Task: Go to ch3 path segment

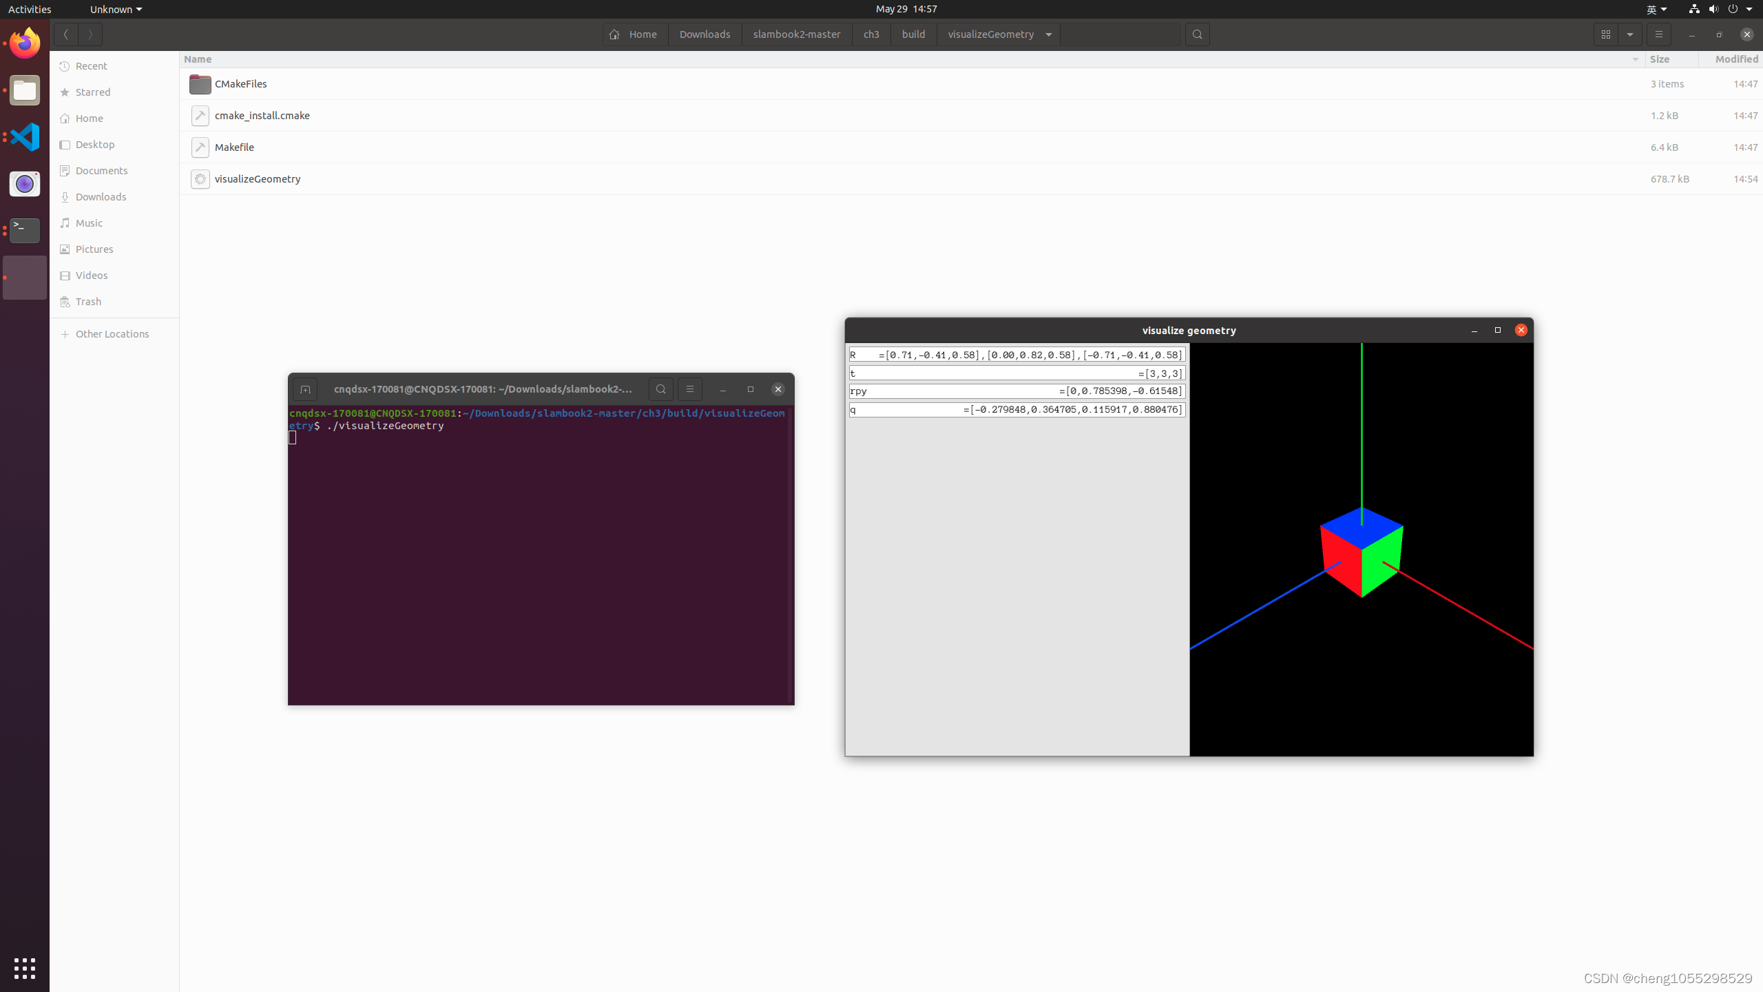Action: click(870, 34)
